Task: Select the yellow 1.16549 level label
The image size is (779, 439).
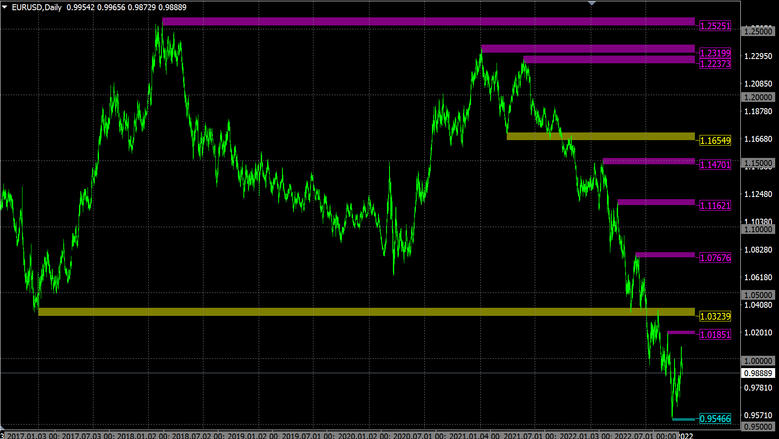Action: tap(715, 141)
